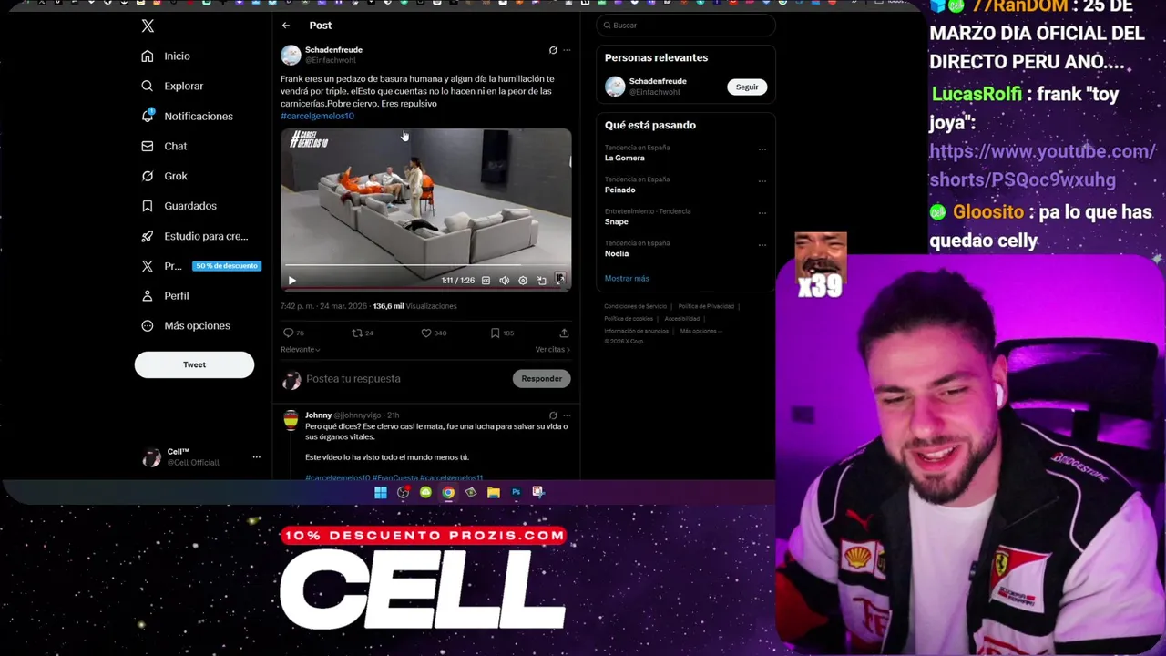Open Inicio home page
This screenshot has height=656, width=1166.
tap(166, 56)
